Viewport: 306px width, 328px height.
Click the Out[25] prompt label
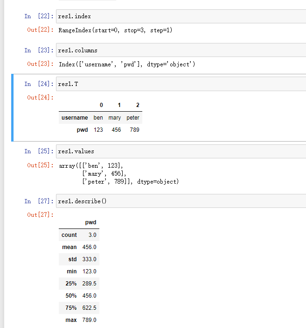(x=39, y=165)
